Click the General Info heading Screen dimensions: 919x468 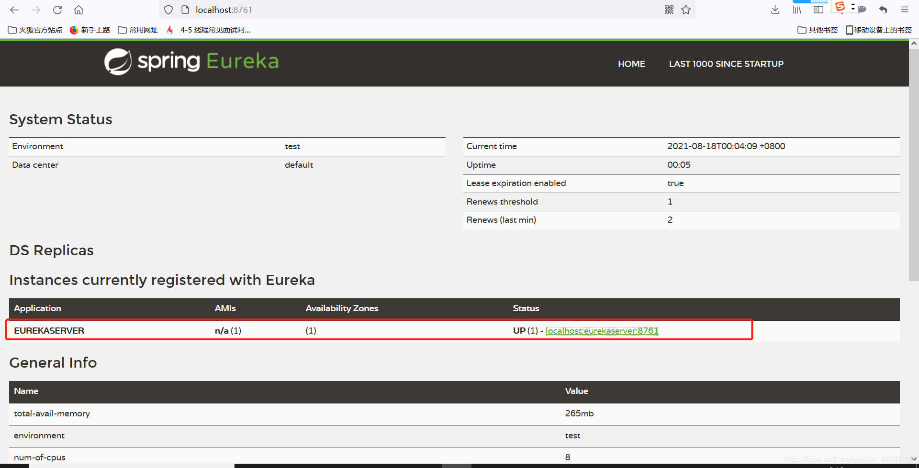53,363
